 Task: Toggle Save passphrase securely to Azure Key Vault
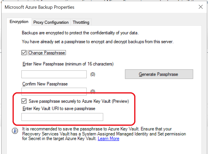(24, 101)
